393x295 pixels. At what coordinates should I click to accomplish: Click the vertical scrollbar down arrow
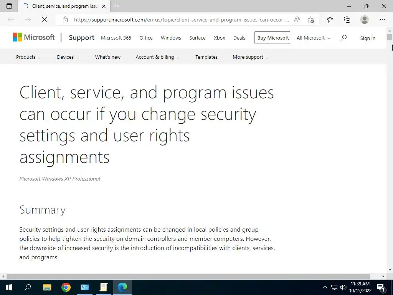tap(390, 270)
